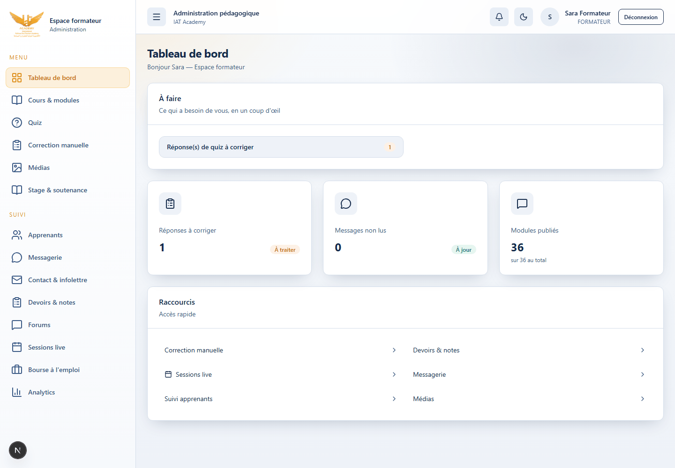
Task: Click the user avatar with letter S
Action: [550, 17]
